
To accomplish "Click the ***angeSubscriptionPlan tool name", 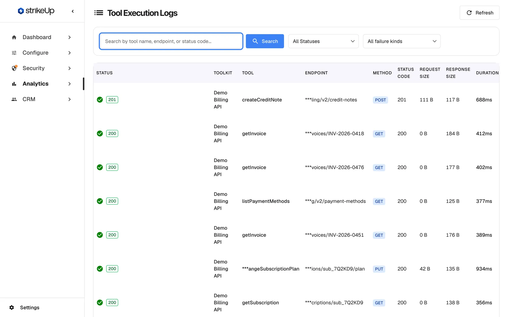I will click(x=271, y=269).
